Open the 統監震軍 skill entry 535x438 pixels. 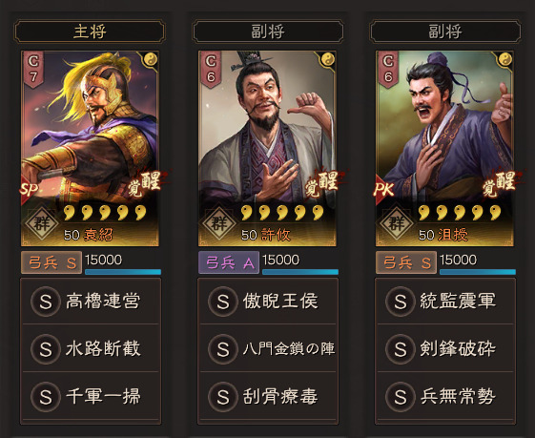[x=445, y=302]
